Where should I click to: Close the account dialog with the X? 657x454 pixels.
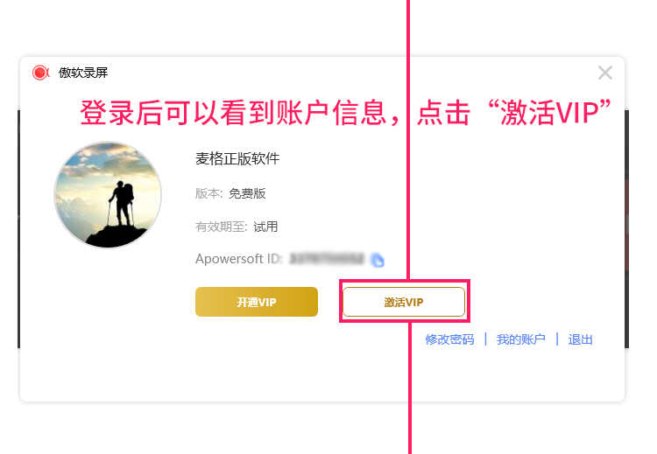click(605, 73)
